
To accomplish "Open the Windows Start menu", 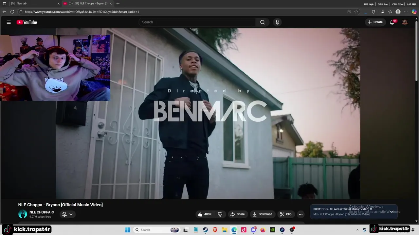I will point(127,230).
